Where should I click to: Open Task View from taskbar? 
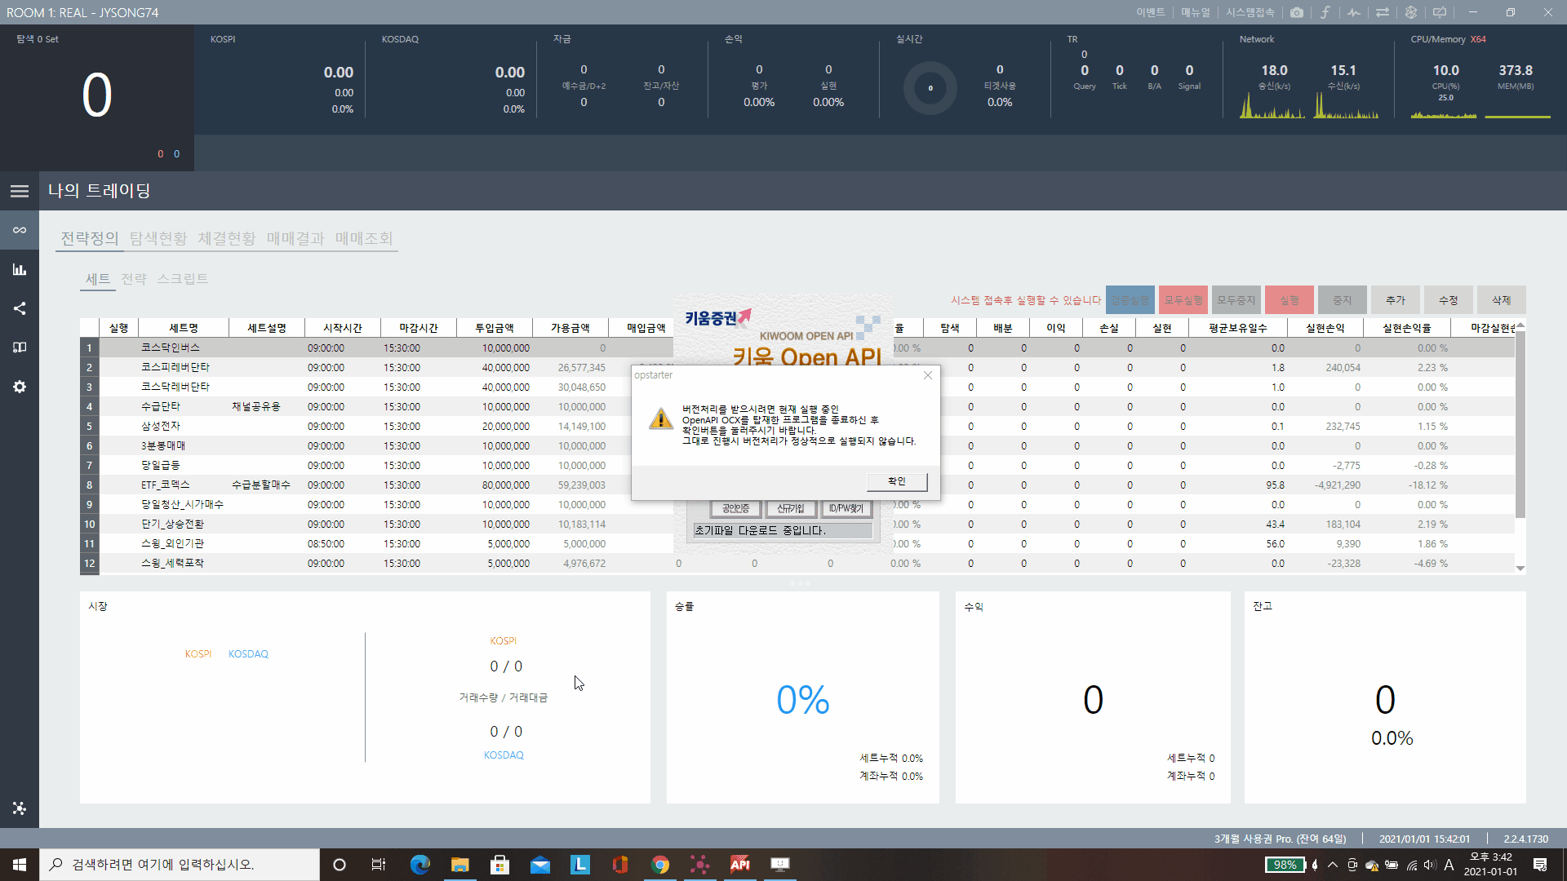[379, 865]
